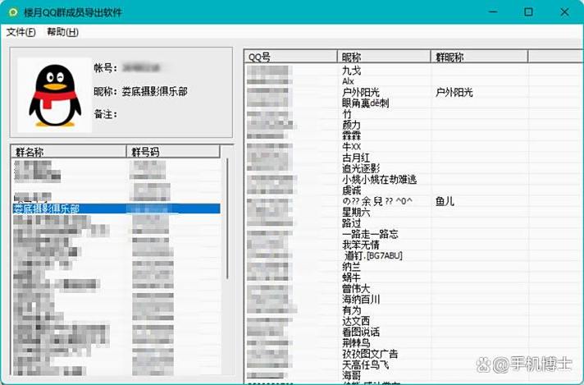Select member row Alx
This screenshot has width=584, height=385.
348,81
